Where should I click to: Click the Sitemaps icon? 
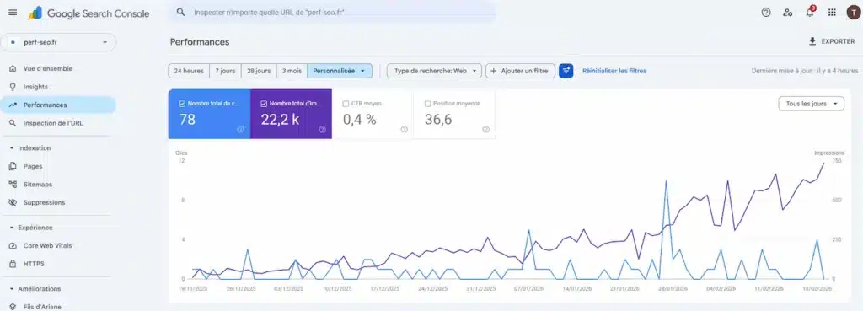[13, 185]
